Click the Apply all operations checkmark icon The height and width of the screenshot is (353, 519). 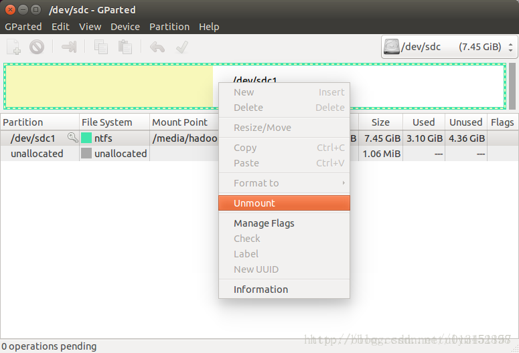(182, 47)
